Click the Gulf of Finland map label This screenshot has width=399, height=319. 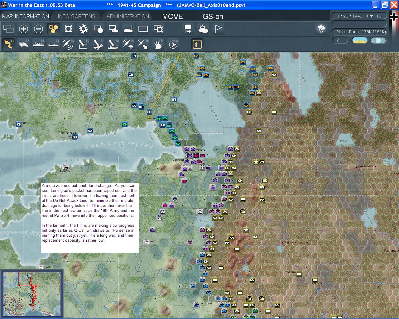pos(119,145)
